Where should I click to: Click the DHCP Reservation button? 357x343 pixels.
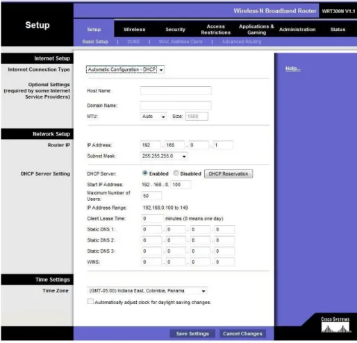[x=229, y=174]
